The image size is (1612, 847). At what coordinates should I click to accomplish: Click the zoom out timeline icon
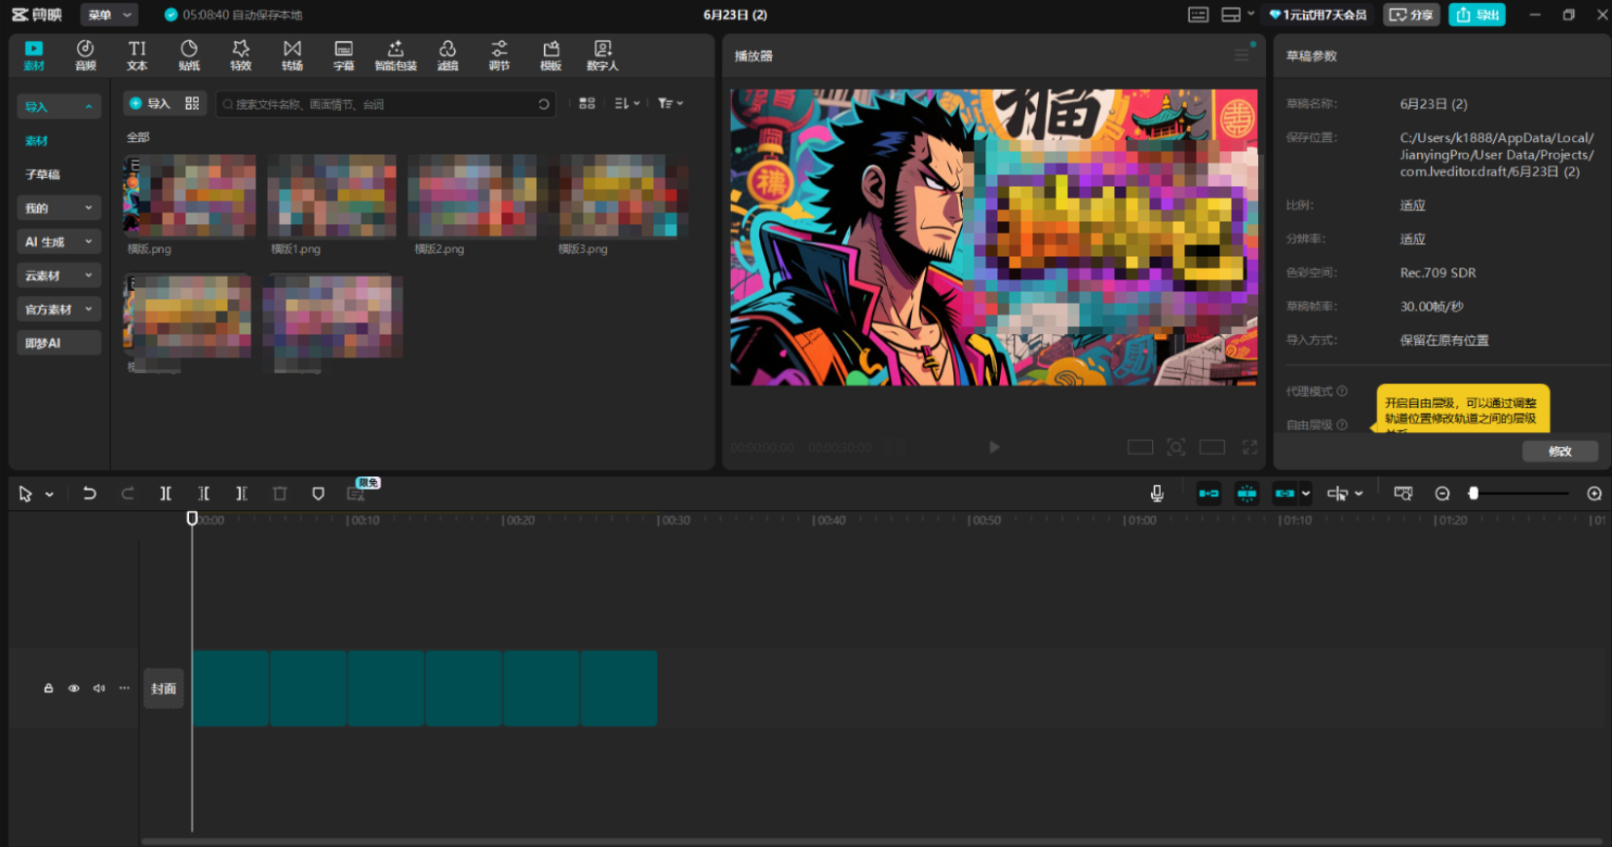pos(1442,494)
